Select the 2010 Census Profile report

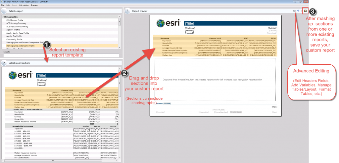[x=60, y=20]
